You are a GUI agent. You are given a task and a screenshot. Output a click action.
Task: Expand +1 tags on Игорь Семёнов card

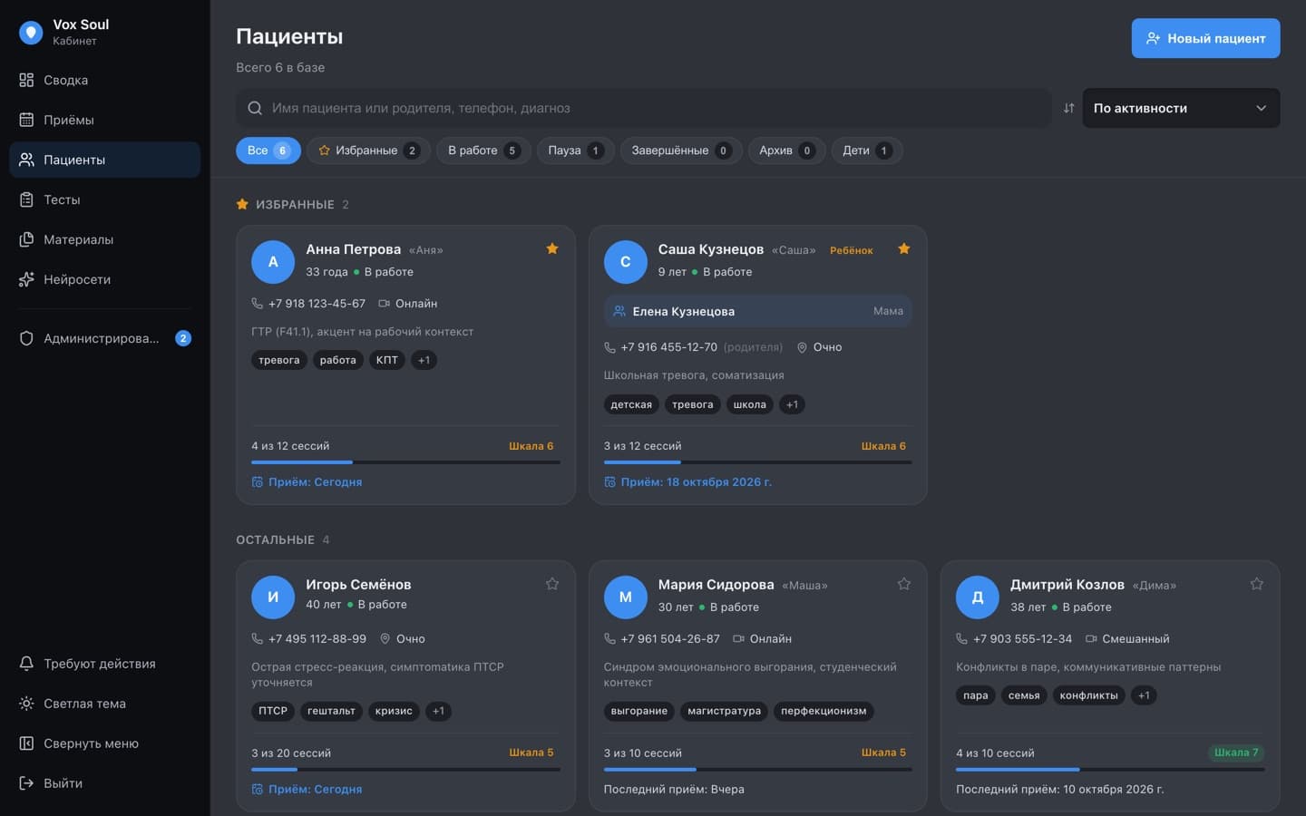coord(438,711)
